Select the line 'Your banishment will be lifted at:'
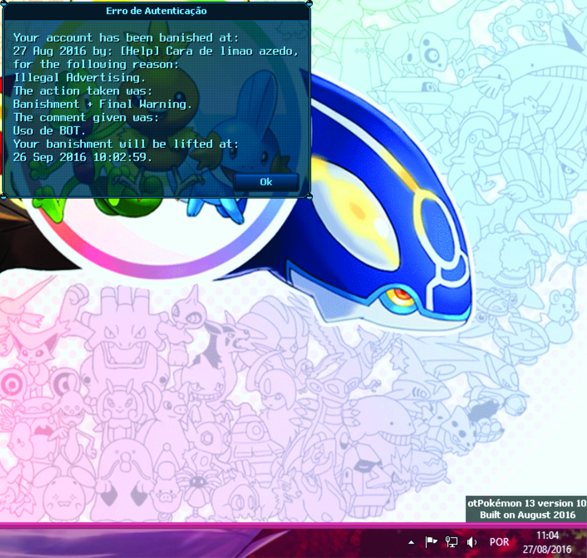The image size is (587, 558). click(126, 144)
